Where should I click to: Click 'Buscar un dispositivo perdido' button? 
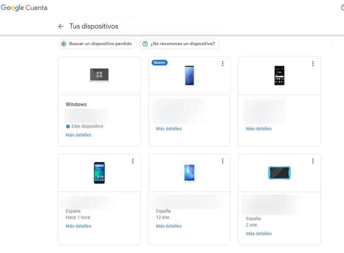pos(97,44)
